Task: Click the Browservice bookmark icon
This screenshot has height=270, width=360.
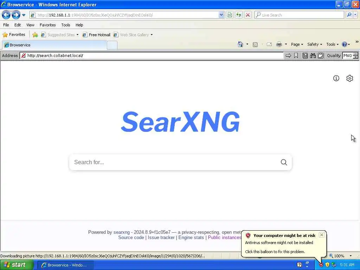Action: tap(296, 56)
